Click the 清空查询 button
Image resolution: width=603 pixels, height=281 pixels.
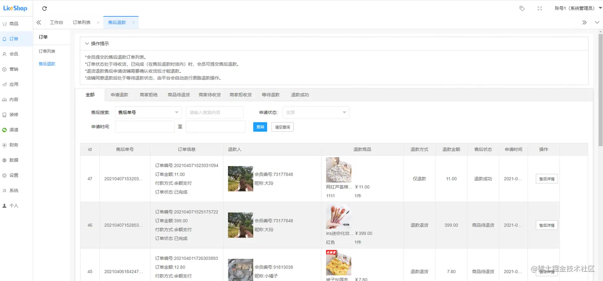pyautogui.click(x=282, y=127)
